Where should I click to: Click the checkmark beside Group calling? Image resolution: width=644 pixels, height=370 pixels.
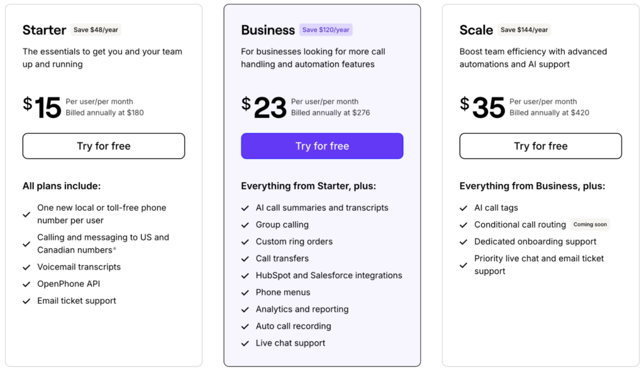click(x=245, y=225)
